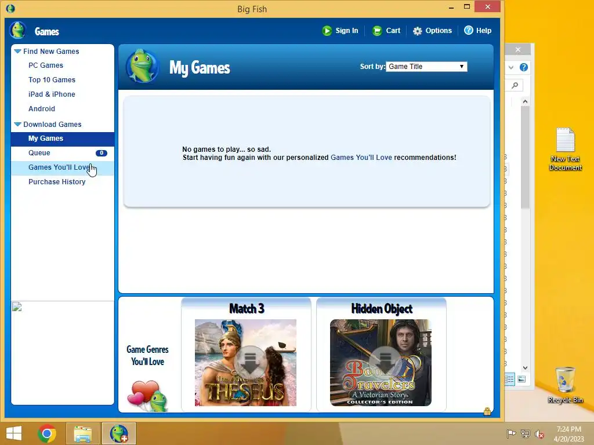This screenshot has width=594, height=445.
Task: Open Purchase History in the sidebar
Action: pyautogui.click(x=57, y=181)
